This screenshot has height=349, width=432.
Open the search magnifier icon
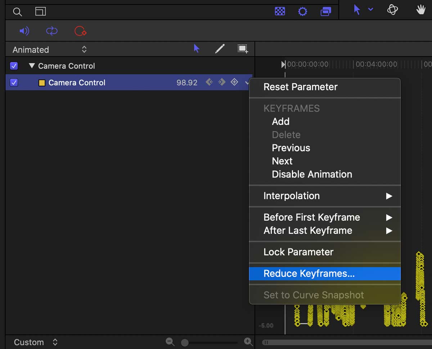tap(17, 12)
